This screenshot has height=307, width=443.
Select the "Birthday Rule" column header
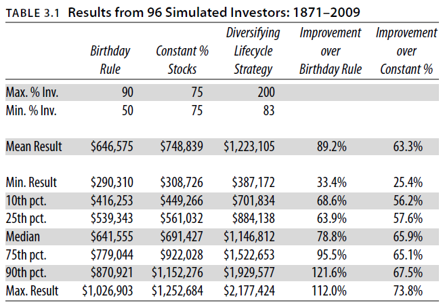point(110,60)
